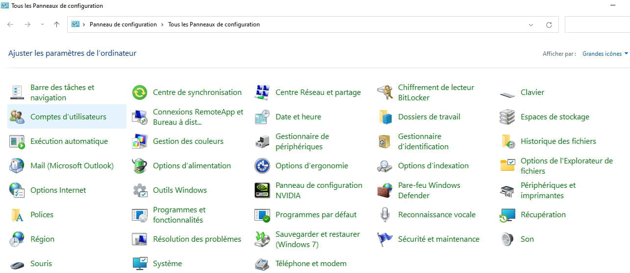Click the Reconnaissance vocale microphone icon
This screenshot has height=273, width=630.
click(x=385, y=215)
